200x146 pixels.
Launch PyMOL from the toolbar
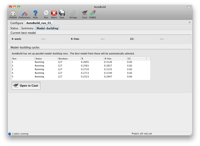(93, 13)
